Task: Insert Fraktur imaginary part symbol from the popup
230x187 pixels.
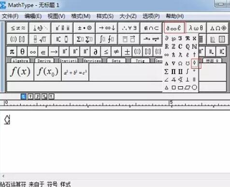Action: point(180,38)
